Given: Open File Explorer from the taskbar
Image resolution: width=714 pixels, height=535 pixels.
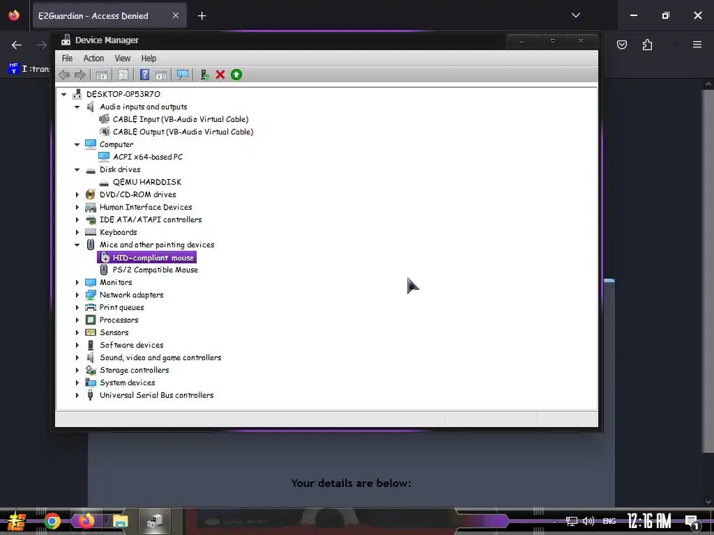Looking at the screenshot, I should click(120, 521).
